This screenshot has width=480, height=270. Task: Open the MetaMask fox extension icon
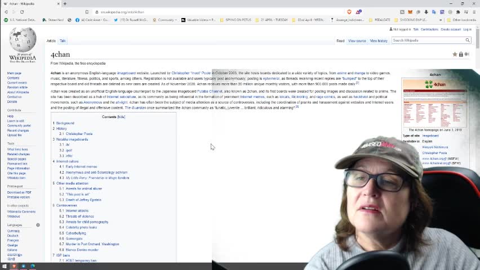410,12
